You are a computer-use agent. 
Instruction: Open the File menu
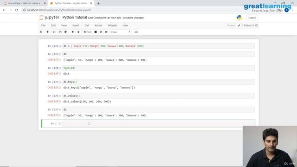43,26
